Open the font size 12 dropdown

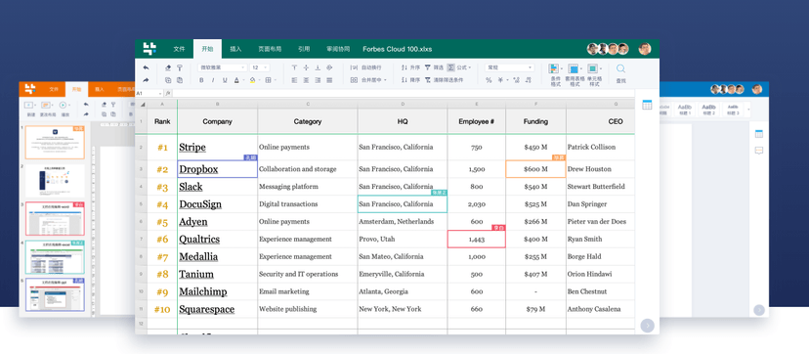point(260,67)
